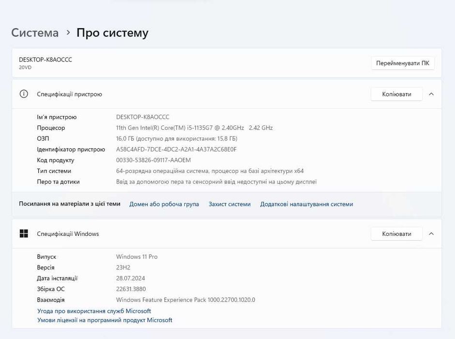Click the Перейменувати ПК button
This screenshot has height=339, width=455.
point(402,63)
